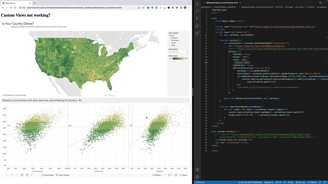328x184 pixels.
Task: Click Chrome forward arrow
Action: pyautogui.click(x=7, y=8)
